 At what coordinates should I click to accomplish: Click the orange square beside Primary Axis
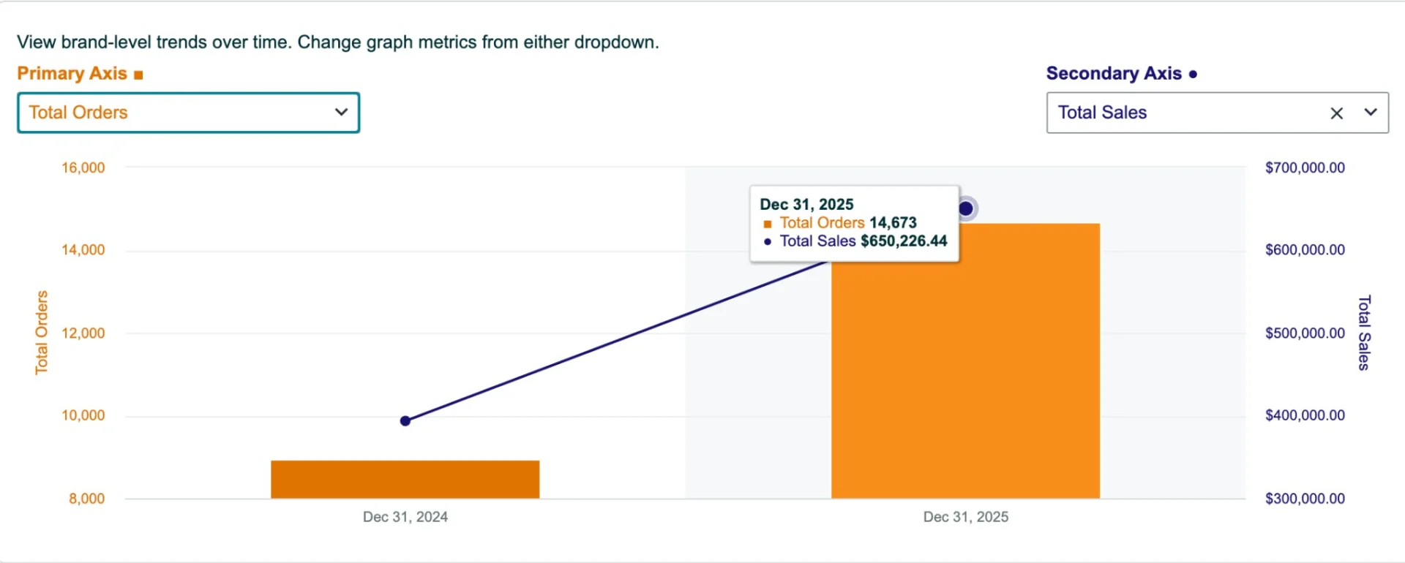tap(138, 75)
